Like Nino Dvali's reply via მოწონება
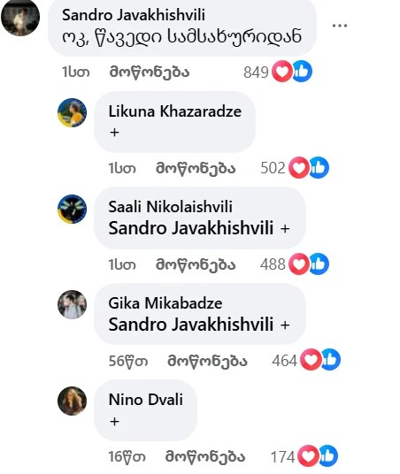This screenshot has width=400, height=474. tap(205, 457)
